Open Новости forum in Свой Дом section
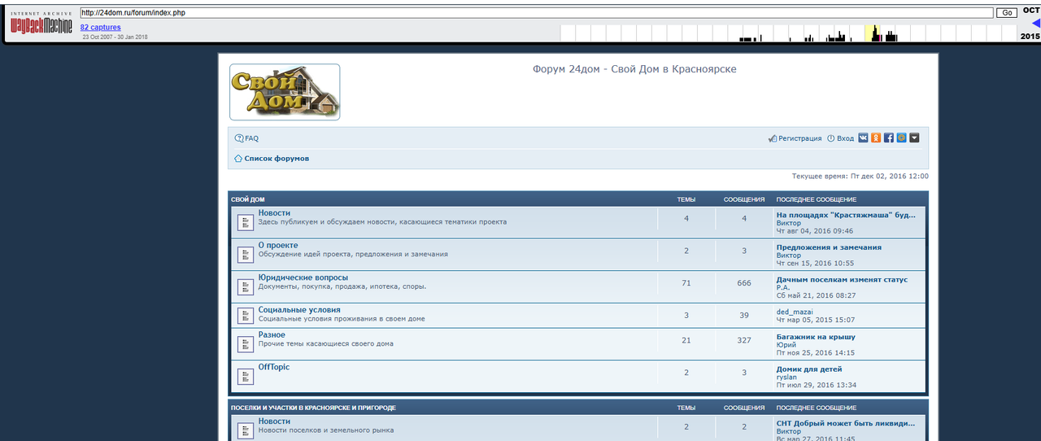Image resolution: width=1041 pixels, height=441 pixels. click(x=274, y=213)
